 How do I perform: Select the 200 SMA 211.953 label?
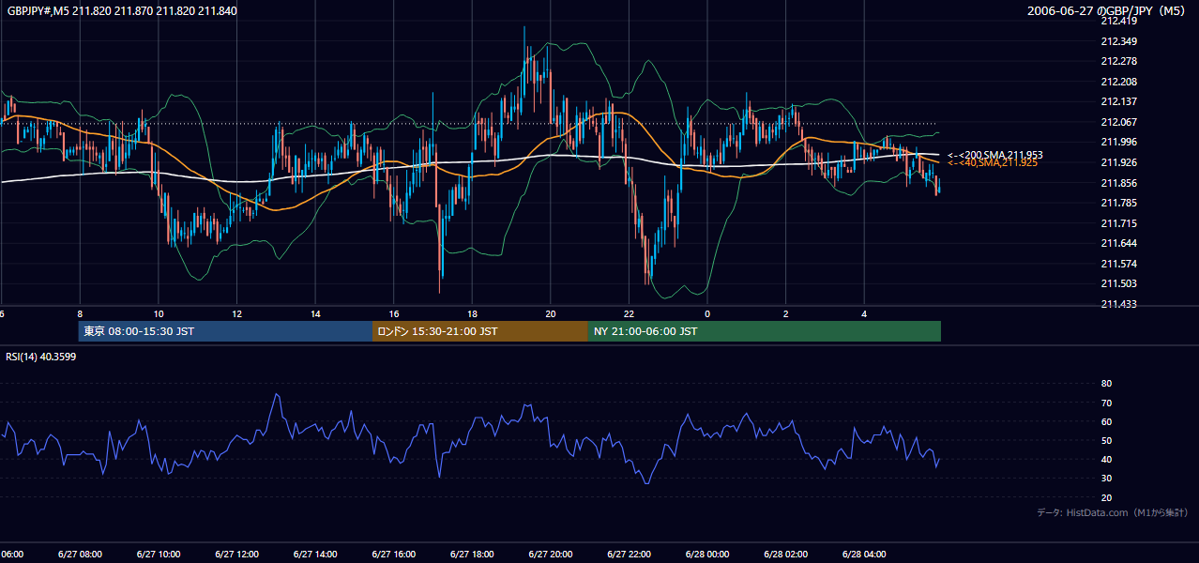[995, 155]
